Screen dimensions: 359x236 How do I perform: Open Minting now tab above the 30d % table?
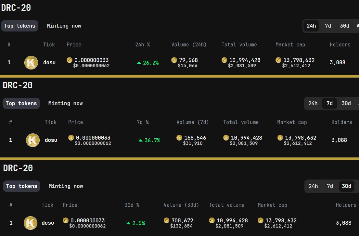coord(66,186)
